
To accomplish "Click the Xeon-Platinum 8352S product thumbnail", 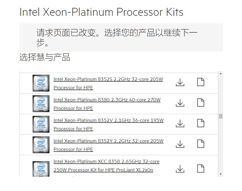I will tap(41, 83).
